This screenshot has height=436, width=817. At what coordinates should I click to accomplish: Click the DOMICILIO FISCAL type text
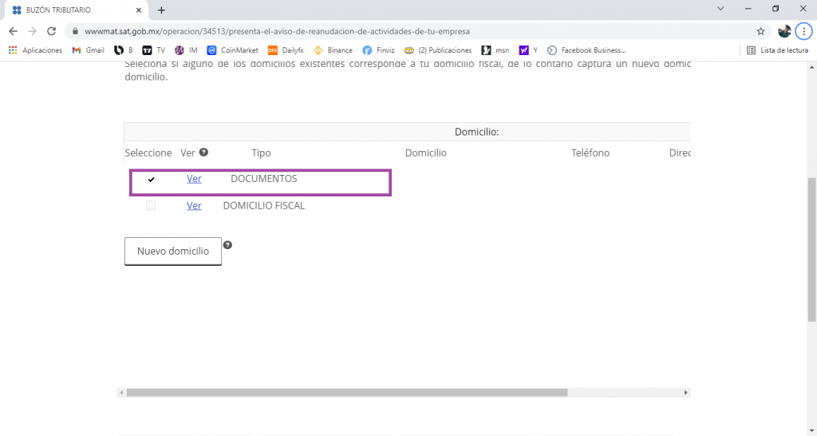263,206
